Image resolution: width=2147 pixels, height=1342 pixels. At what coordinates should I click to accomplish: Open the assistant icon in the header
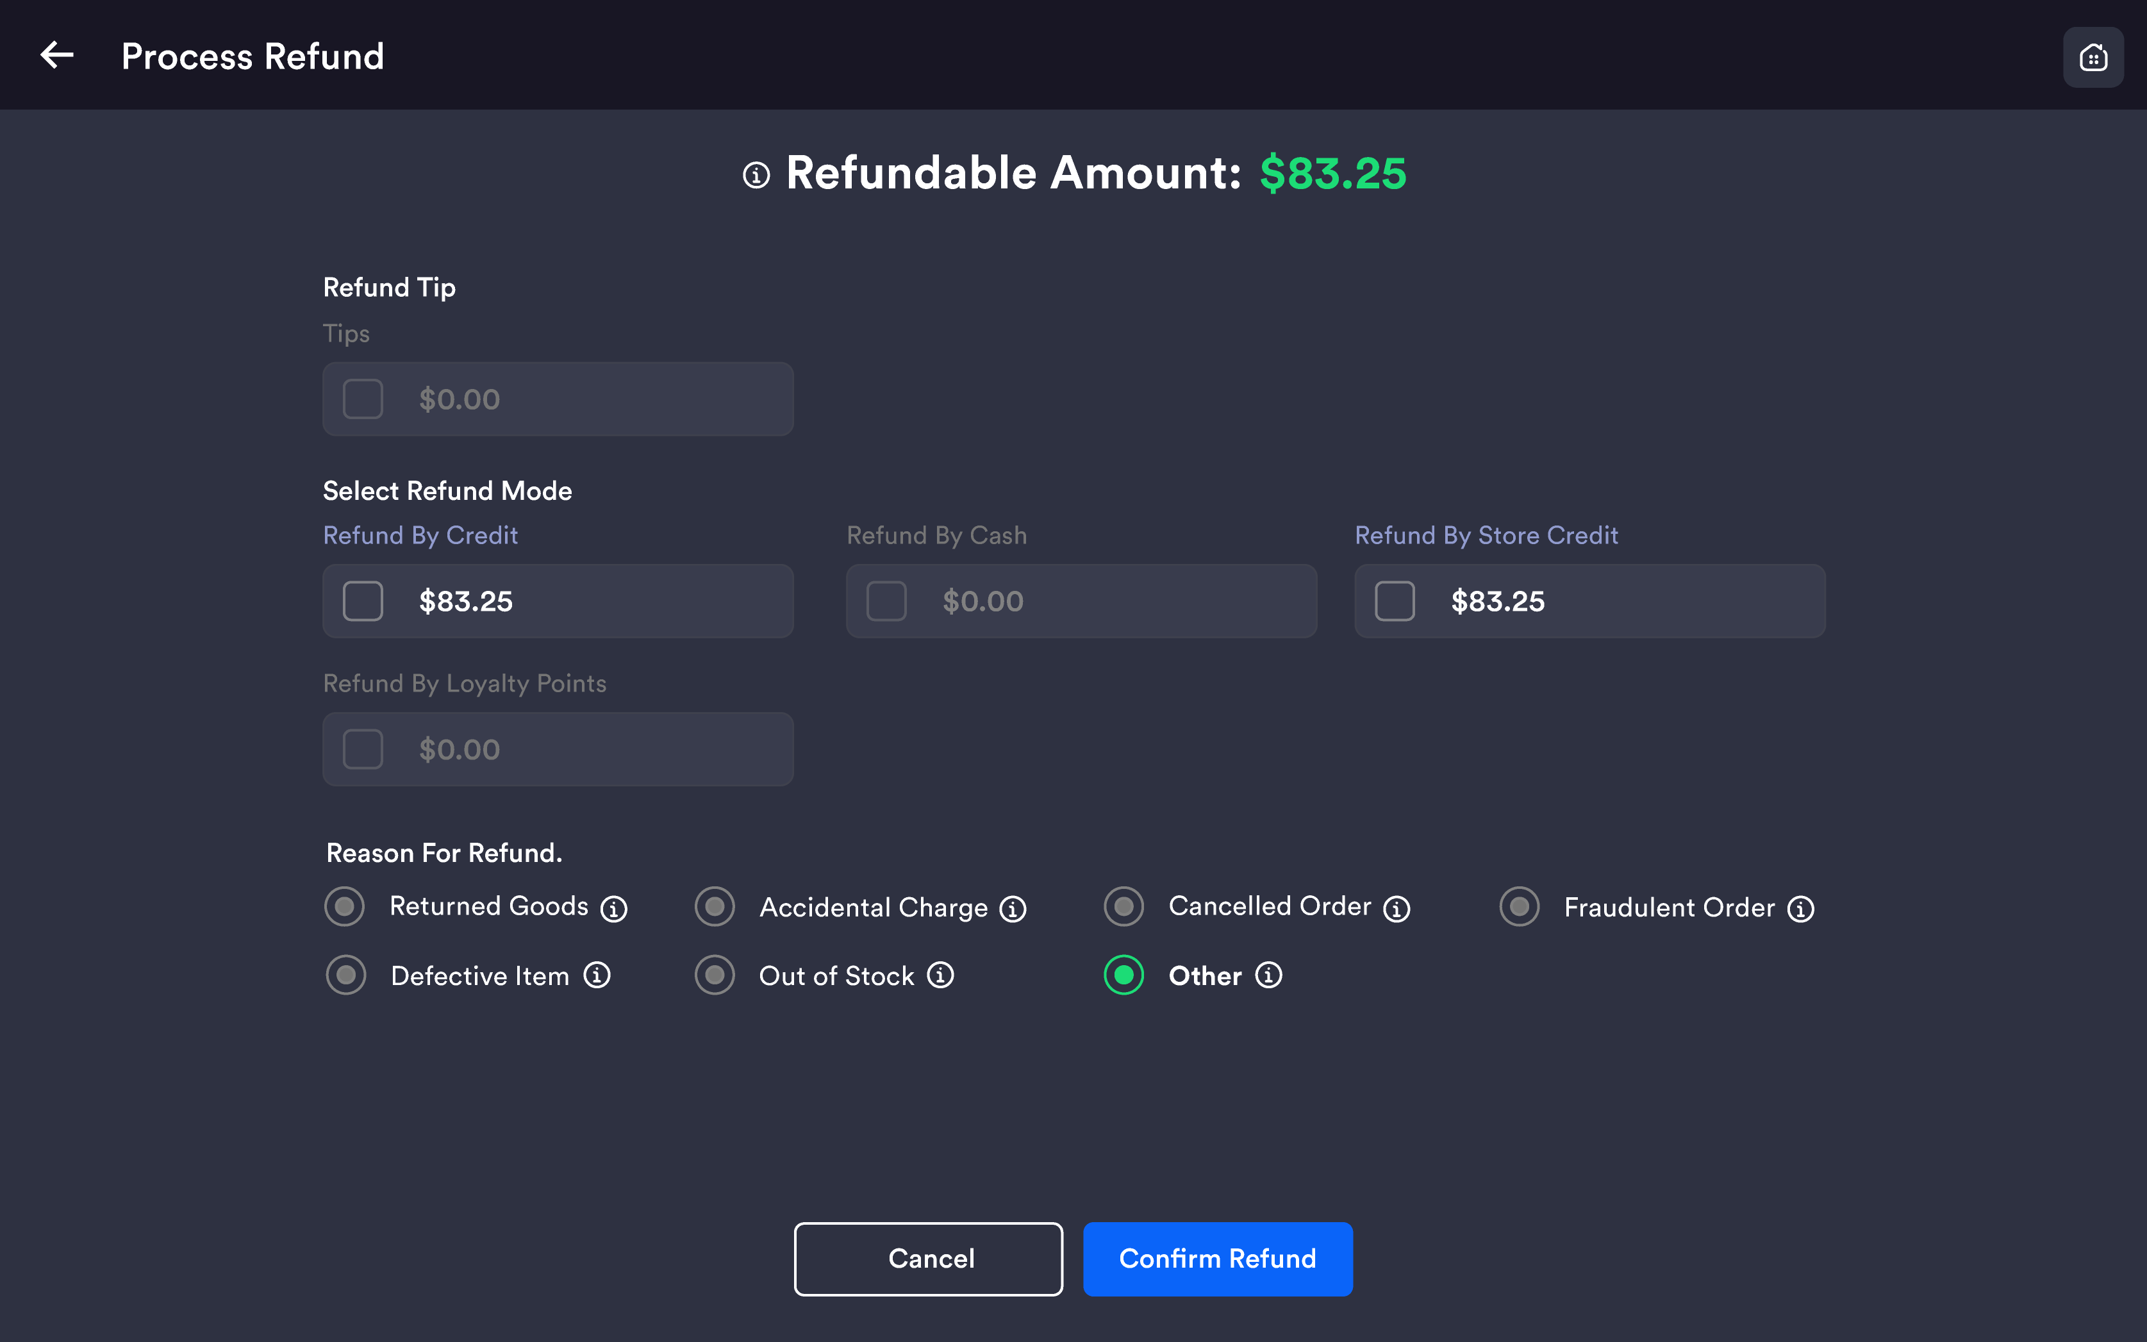tap(2093, 58)
